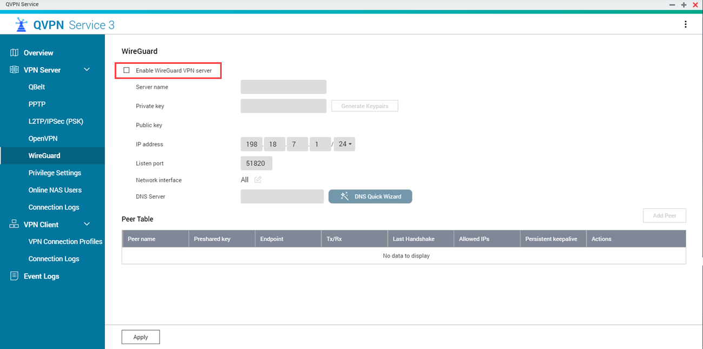Screen dimensions: 703x349
Task: Open L2TP/IPSec (PSK) settings
Action: click(x=56, y=121)
